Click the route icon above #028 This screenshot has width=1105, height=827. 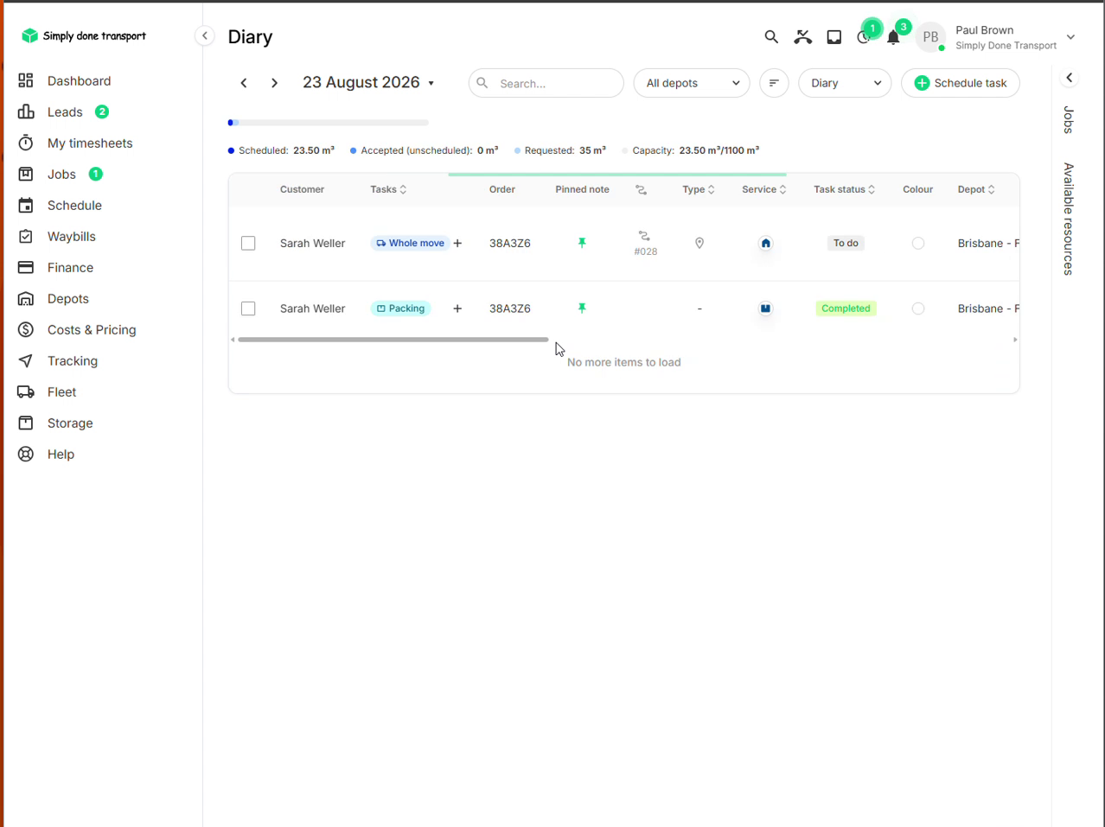click(x=644, y=236)
